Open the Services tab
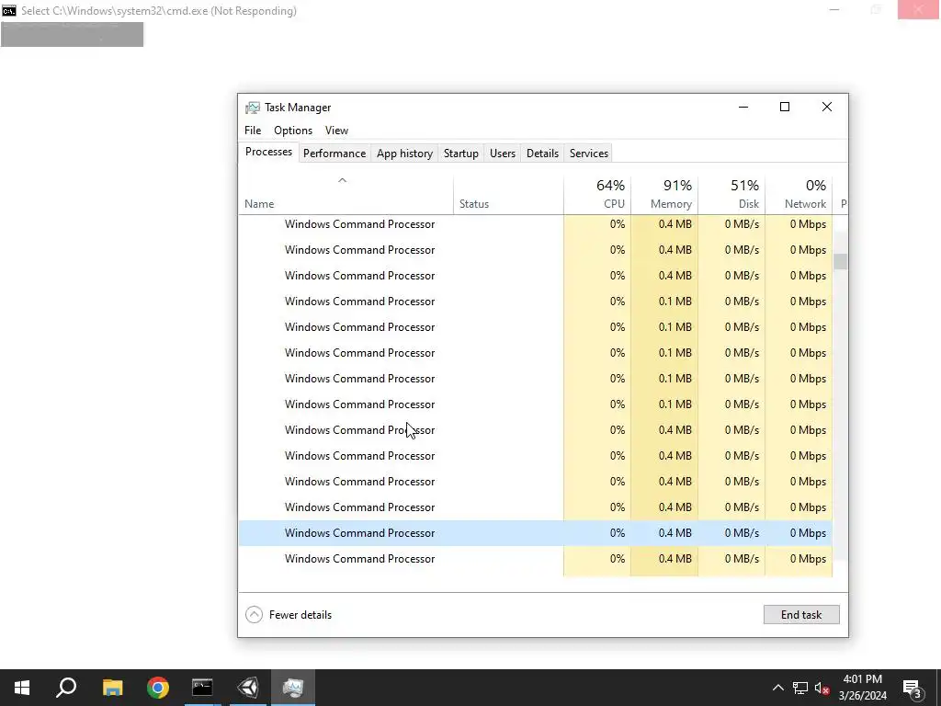 tap(589, 154)
